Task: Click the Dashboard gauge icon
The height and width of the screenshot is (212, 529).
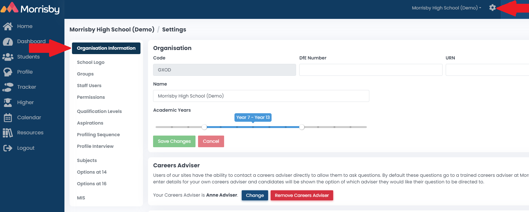Action: coord(8,42)
